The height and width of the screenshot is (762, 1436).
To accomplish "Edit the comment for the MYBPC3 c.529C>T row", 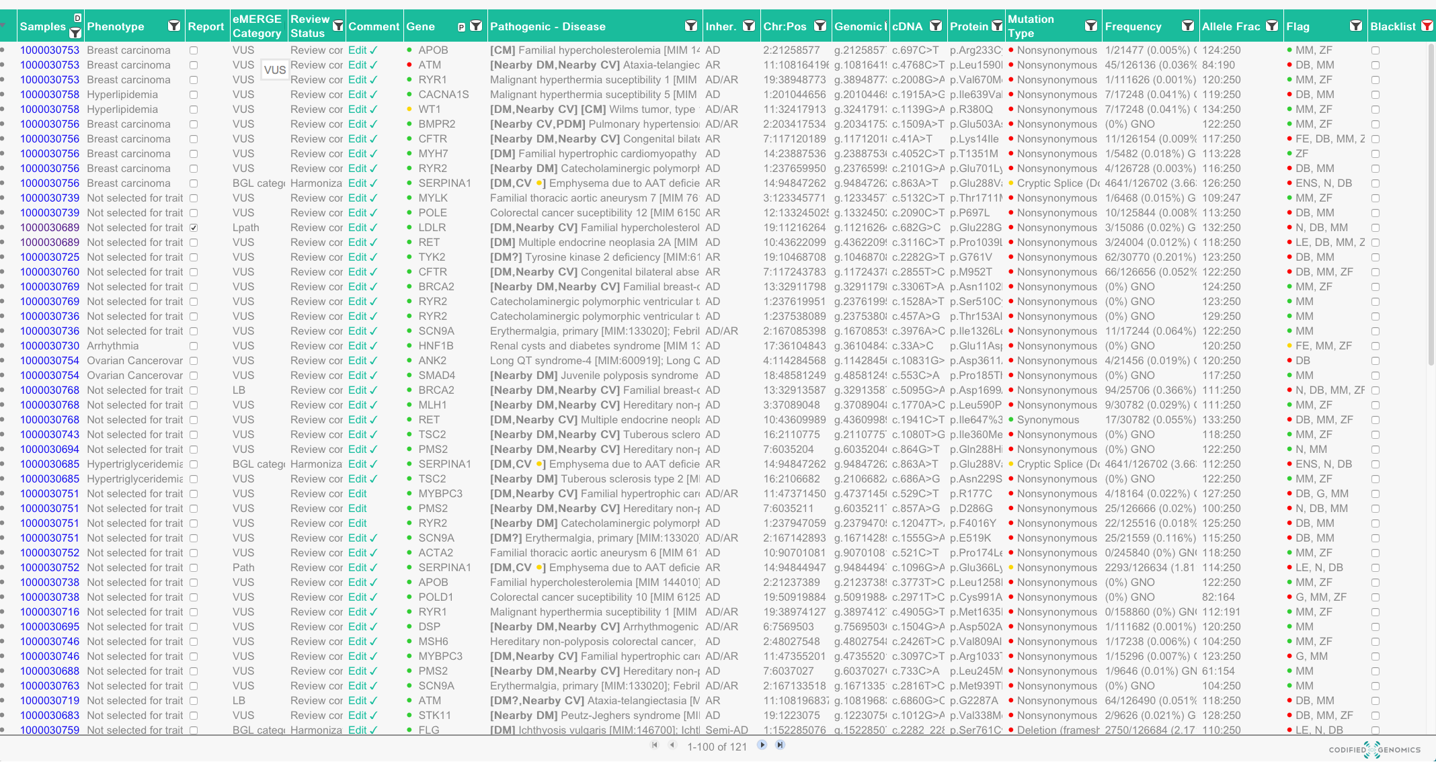I will point(358,494).
